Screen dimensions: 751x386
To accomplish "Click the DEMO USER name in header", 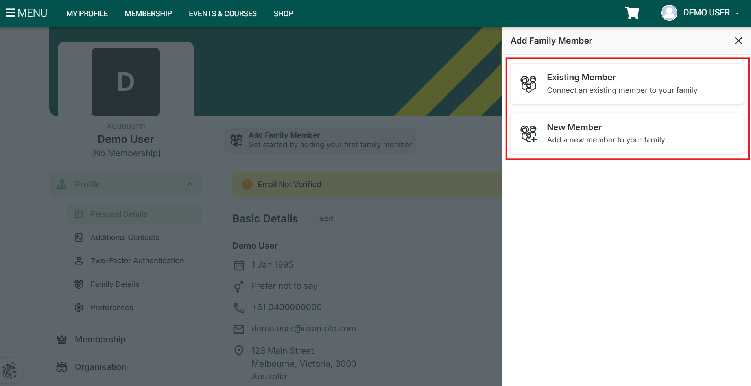I will [x=707, y=13].
